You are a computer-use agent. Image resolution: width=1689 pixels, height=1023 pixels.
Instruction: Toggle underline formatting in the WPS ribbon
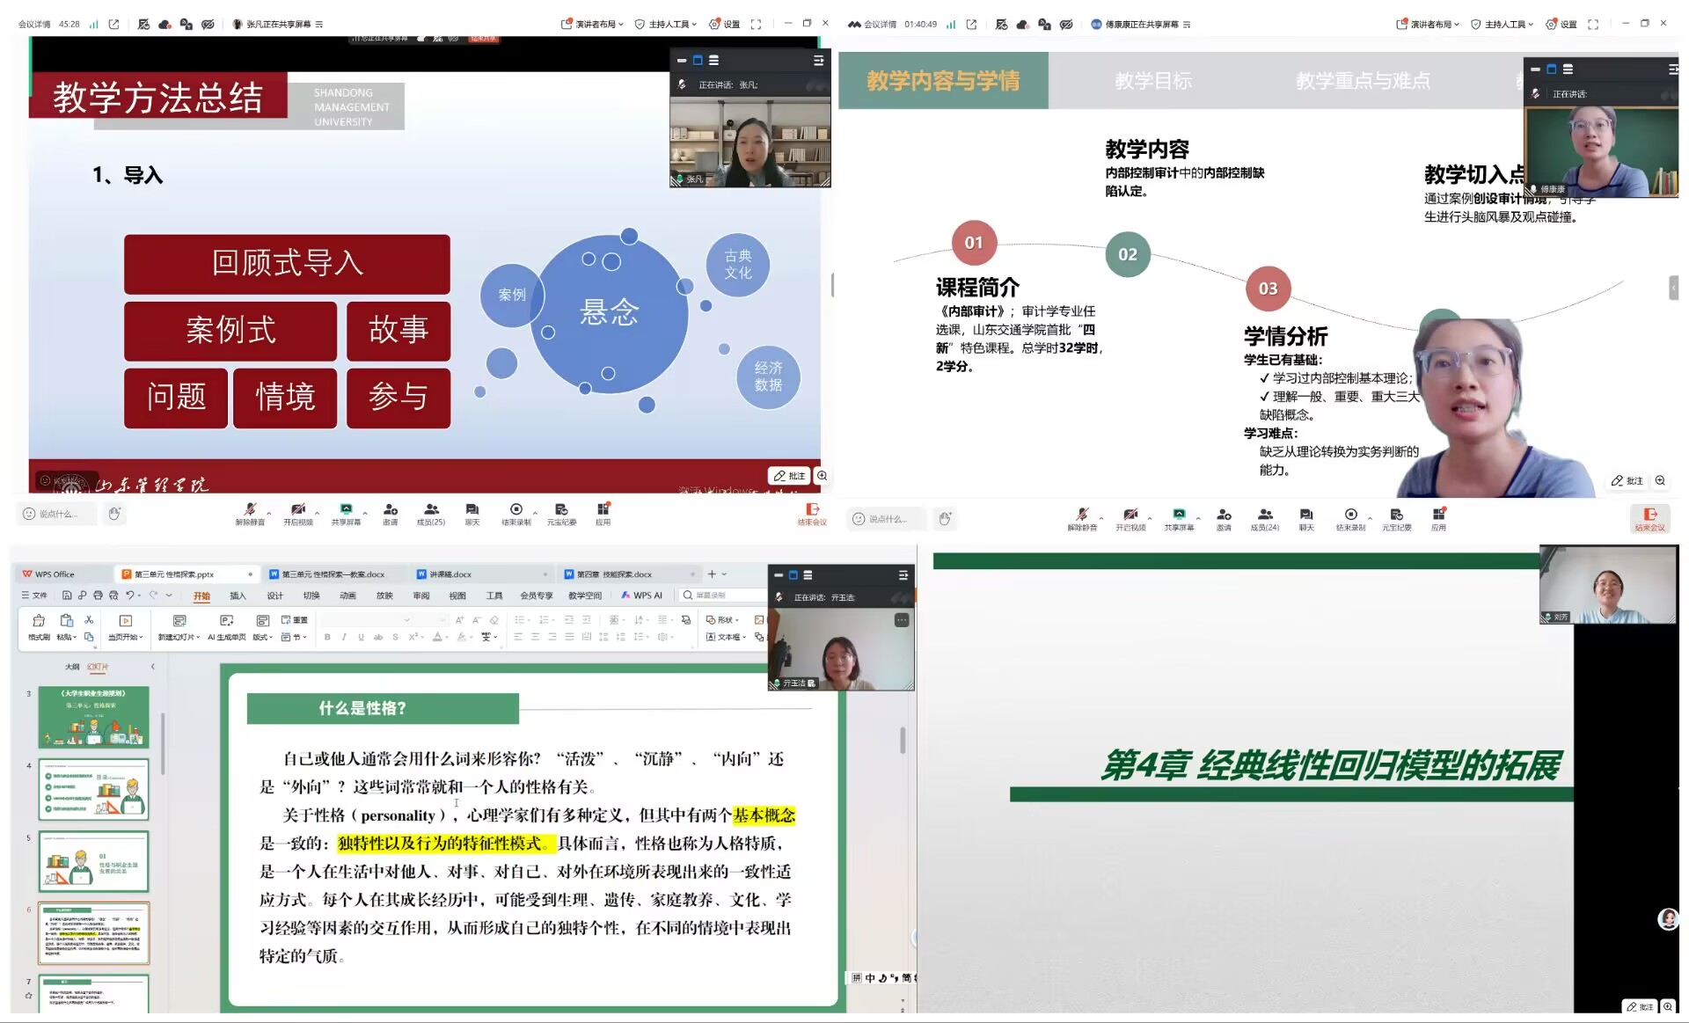tap(361, 637)
